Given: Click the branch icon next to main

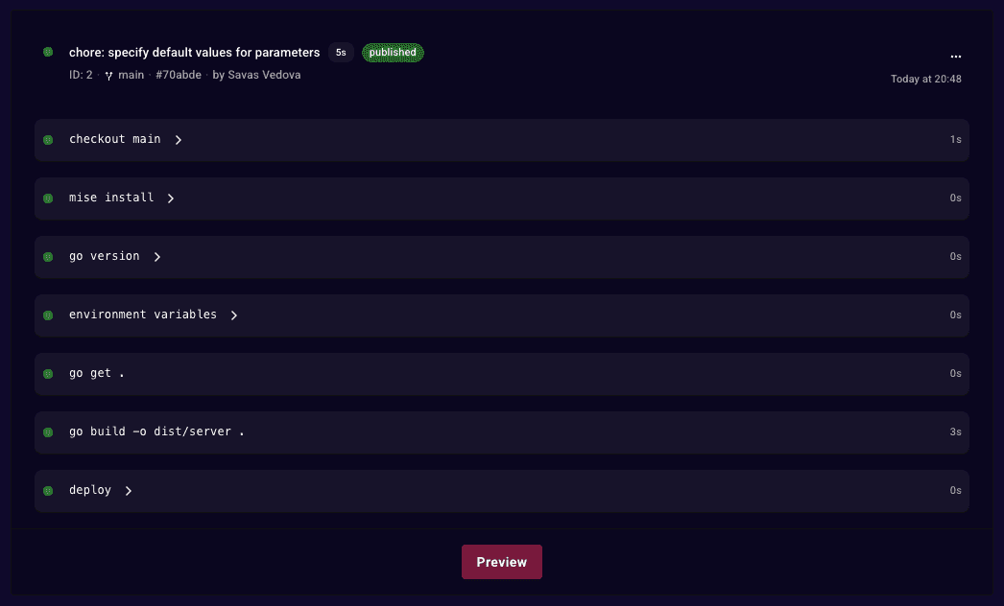Looking at the screenshot, I should pos(108,76).
